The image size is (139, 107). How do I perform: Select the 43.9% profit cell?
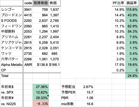pos(132,15)
